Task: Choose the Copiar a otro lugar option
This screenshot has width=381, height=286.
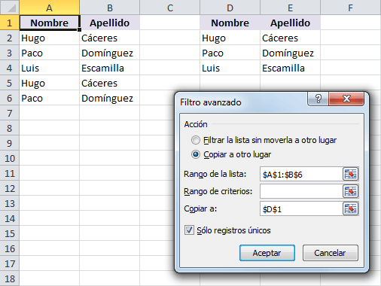Action: click(196, 154)
